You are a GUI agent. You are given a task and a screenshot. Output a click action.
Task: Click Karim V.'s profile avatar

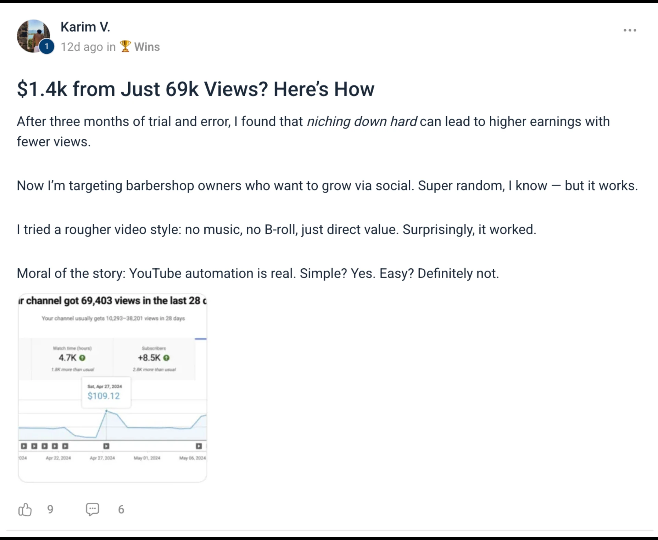tap(33, 36)
